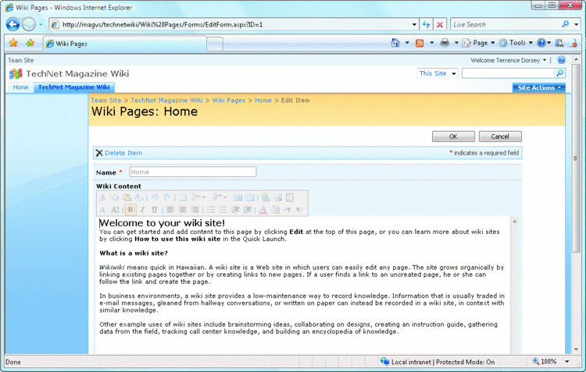The height and width of the screenshot is (372, 586).
Task: Set left-to-right text direction
Action: pyautogui.click(x=287, y=210)
